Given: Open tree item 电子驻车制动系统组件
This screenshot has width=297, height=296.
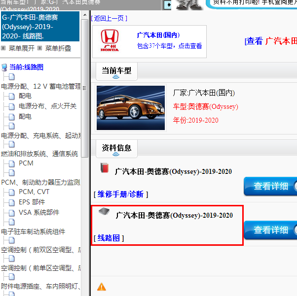Looking at the screenshot, I should pos(33,231).
